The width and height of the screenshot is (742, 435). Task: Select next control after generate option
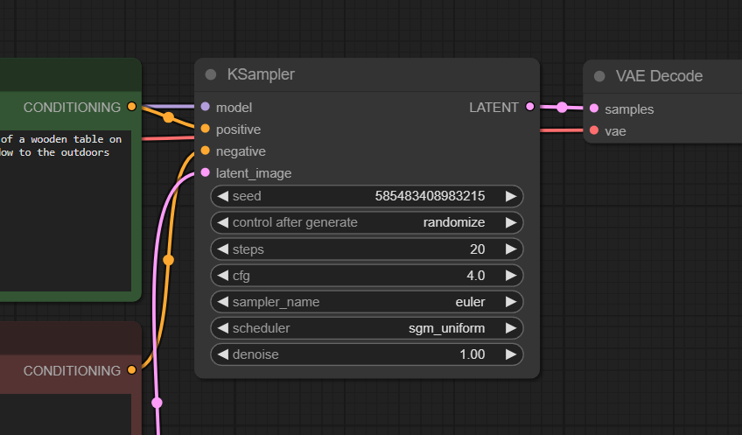(511, 222)
